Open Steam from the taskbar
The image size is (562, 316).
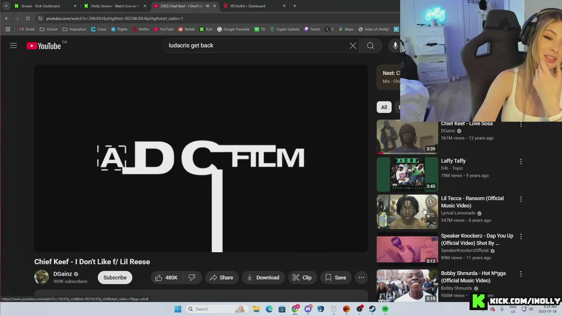(372, 309)
